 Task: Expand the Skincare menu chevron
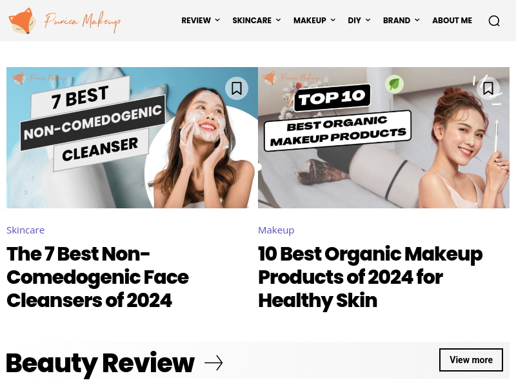279,20
